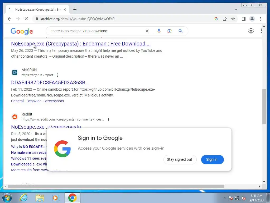
Task: Open Action Center flag icon
Action: [230, 198]
